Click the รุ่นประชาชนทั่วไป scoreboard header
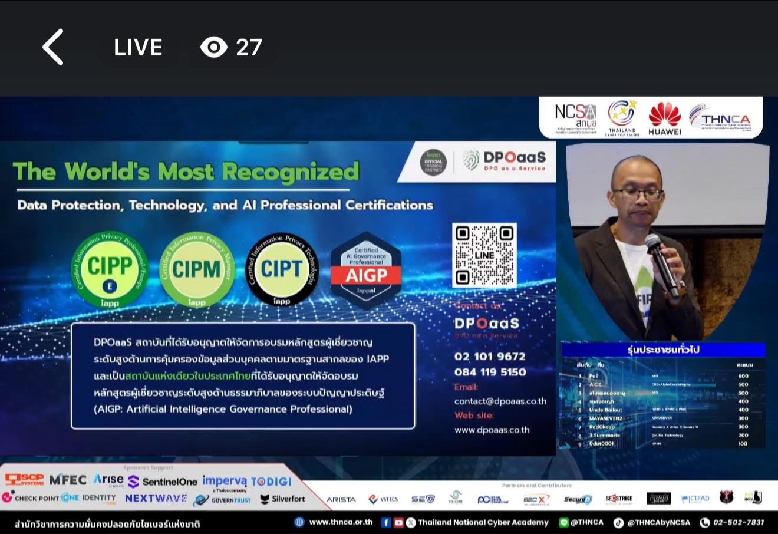This screenshot has width=778, height=534. coord(663,350)
